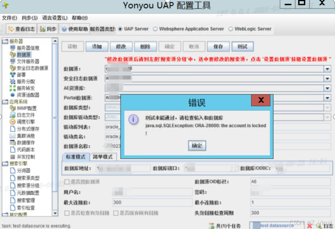Open 并发控制 tree icon
Screen dimensions: 335x229
(x=13, y=157)
